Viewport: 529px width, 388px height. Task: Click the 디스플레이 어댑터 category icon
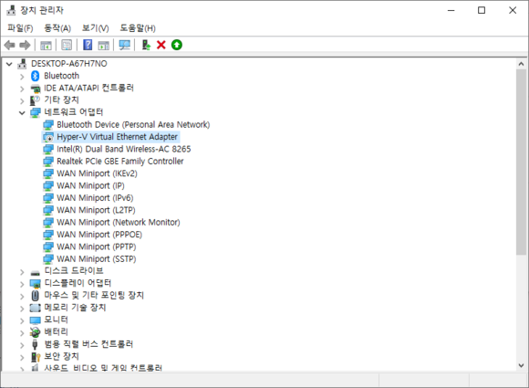click(35, 284)
